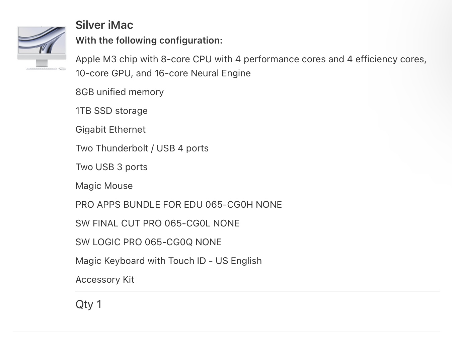
Task: Click the 10-core GPU and Neural Engine text
Action: point(163,73)
